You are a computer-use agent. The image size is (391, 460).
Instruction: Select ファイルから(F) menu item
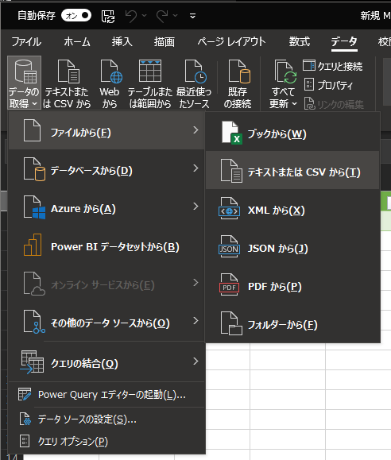(x=106, y=130)
